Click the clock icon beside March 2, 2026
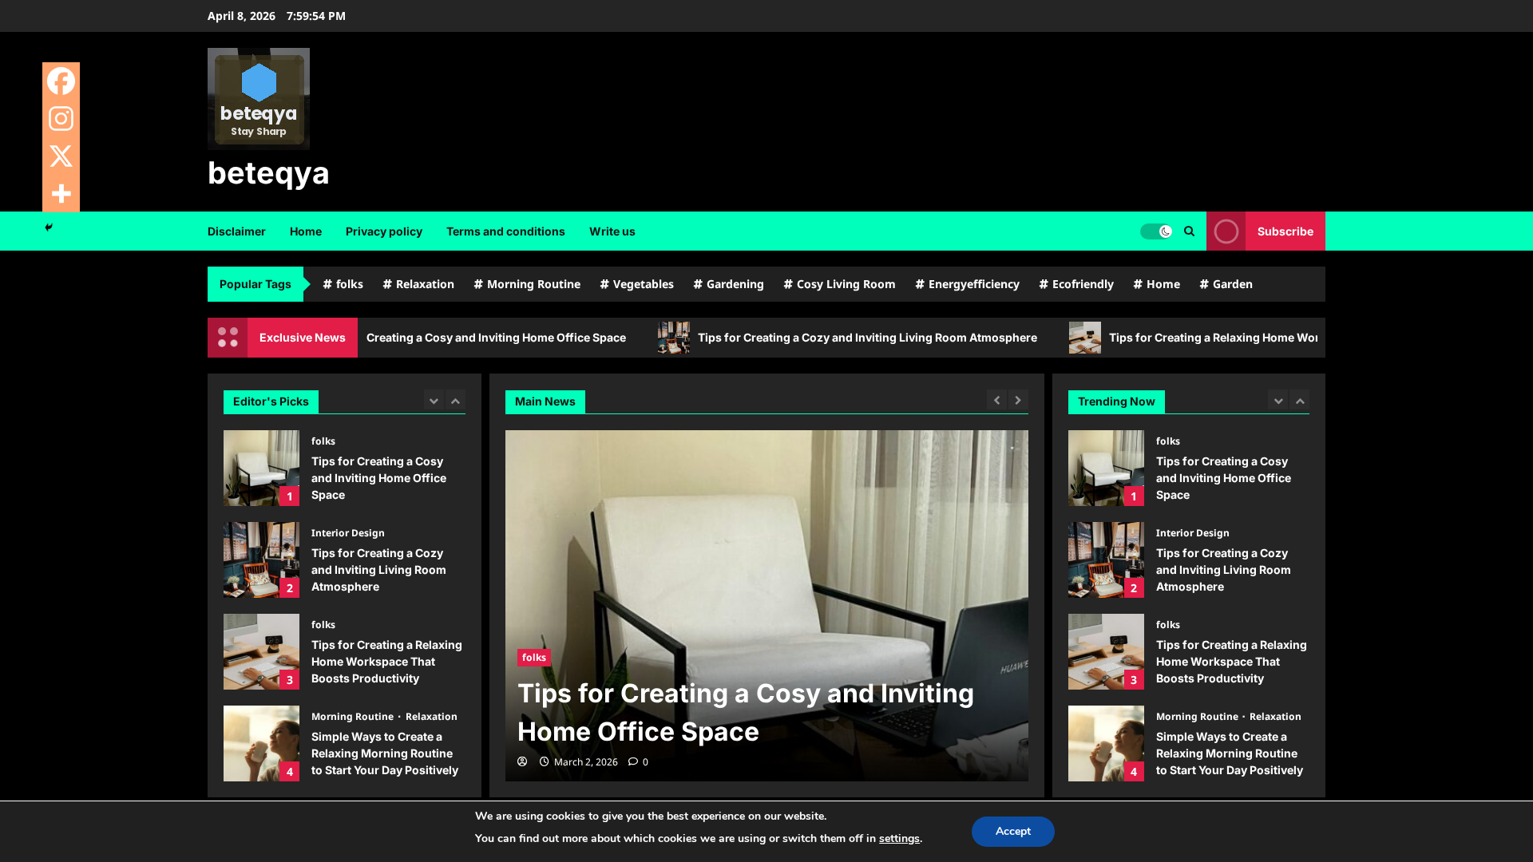Viewport: 1533px width, 862px height. [x=545, y=761]
